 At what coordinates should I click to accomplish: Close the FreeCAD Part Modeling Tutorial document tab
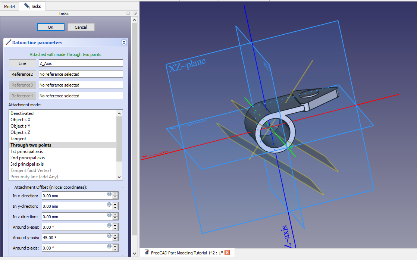point(227,253)
